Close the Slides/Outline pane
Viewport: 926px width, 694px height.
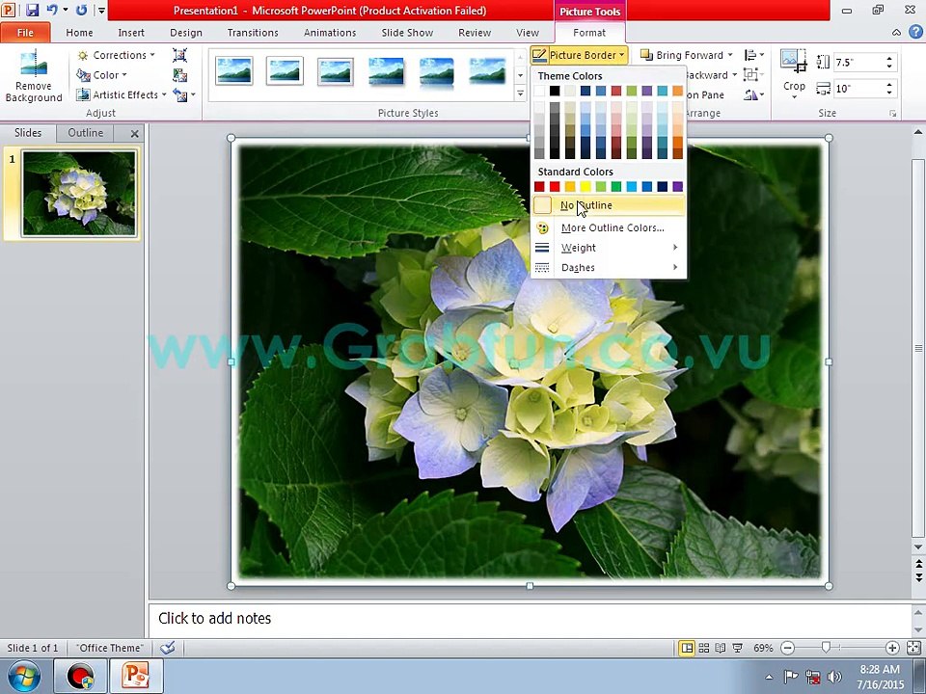click(135, 133)
